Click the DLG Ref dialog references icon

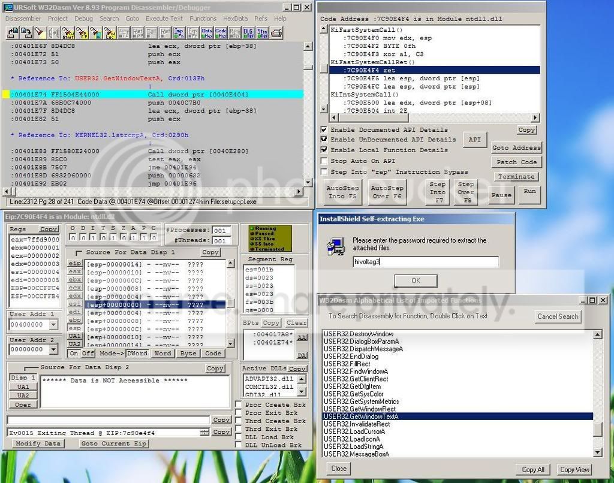(248, 33)
